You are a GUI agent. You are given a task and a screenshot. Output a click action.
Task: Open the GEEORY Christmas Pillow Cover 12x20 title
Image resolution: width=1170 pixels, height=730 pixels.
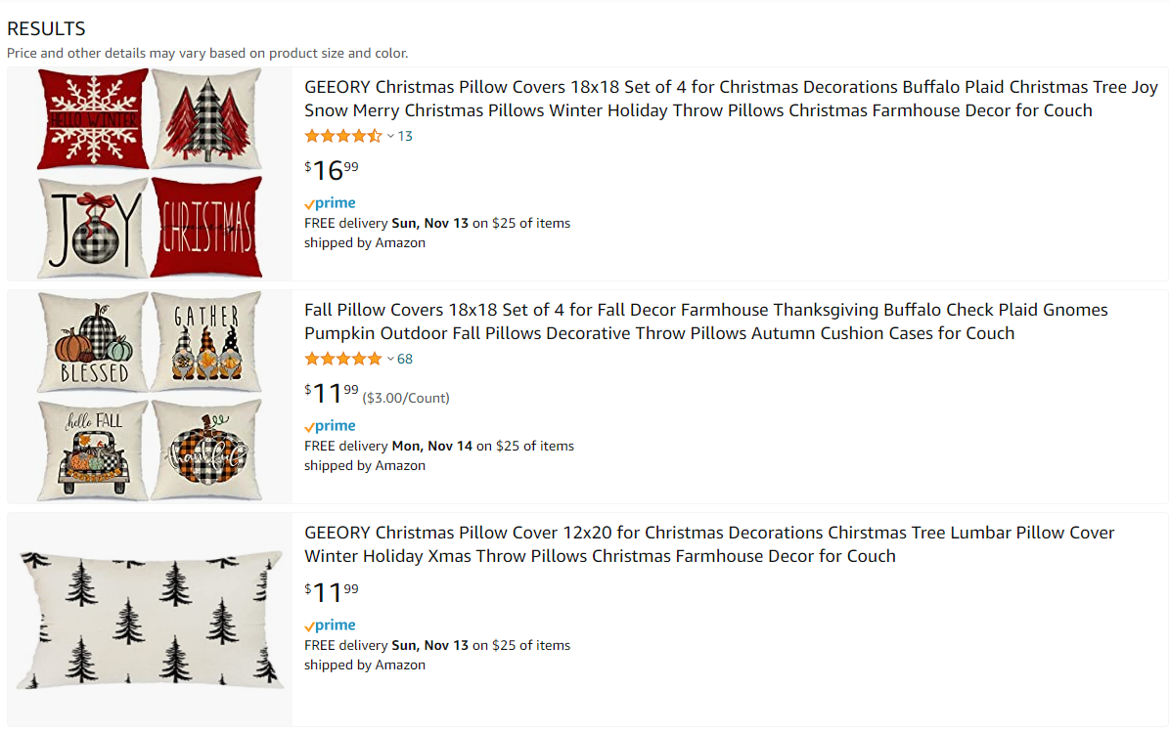pyautogui.click(x=709, y=544)
